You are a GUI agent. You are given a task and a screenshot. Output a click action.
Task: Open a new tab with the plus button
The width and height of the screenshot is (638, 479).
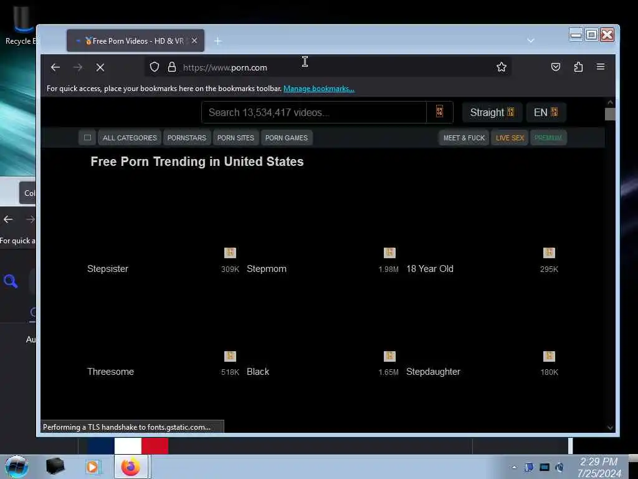click(217, 41)
